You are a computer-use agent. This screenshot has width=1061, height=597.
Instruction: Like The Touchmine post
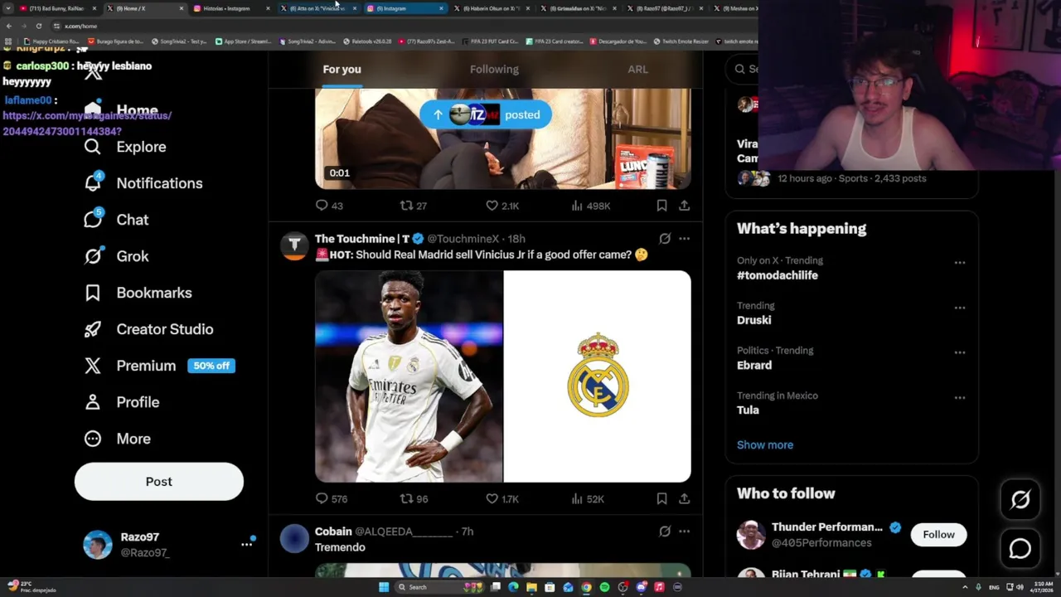[x=501, y=498]
